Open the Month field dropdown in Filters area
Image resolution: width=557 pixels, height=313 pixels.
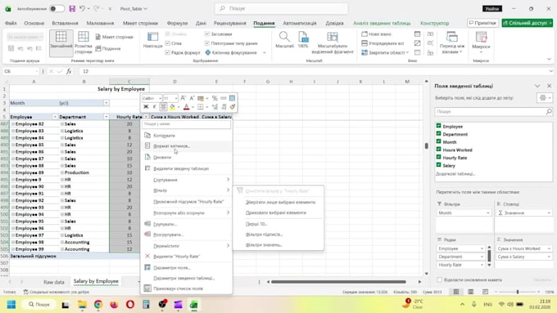pyautogui.click(x=487, y=213)
